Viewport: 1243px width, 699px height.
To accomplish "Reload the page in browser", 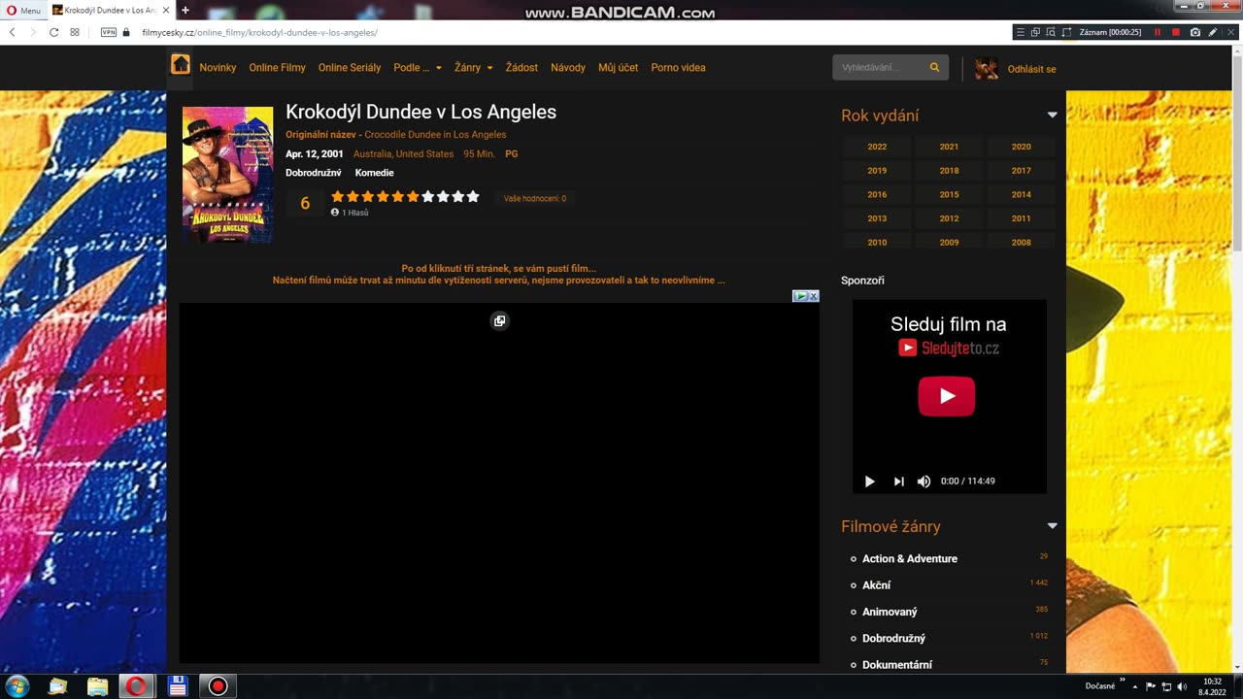I will [x=53, y=32].
